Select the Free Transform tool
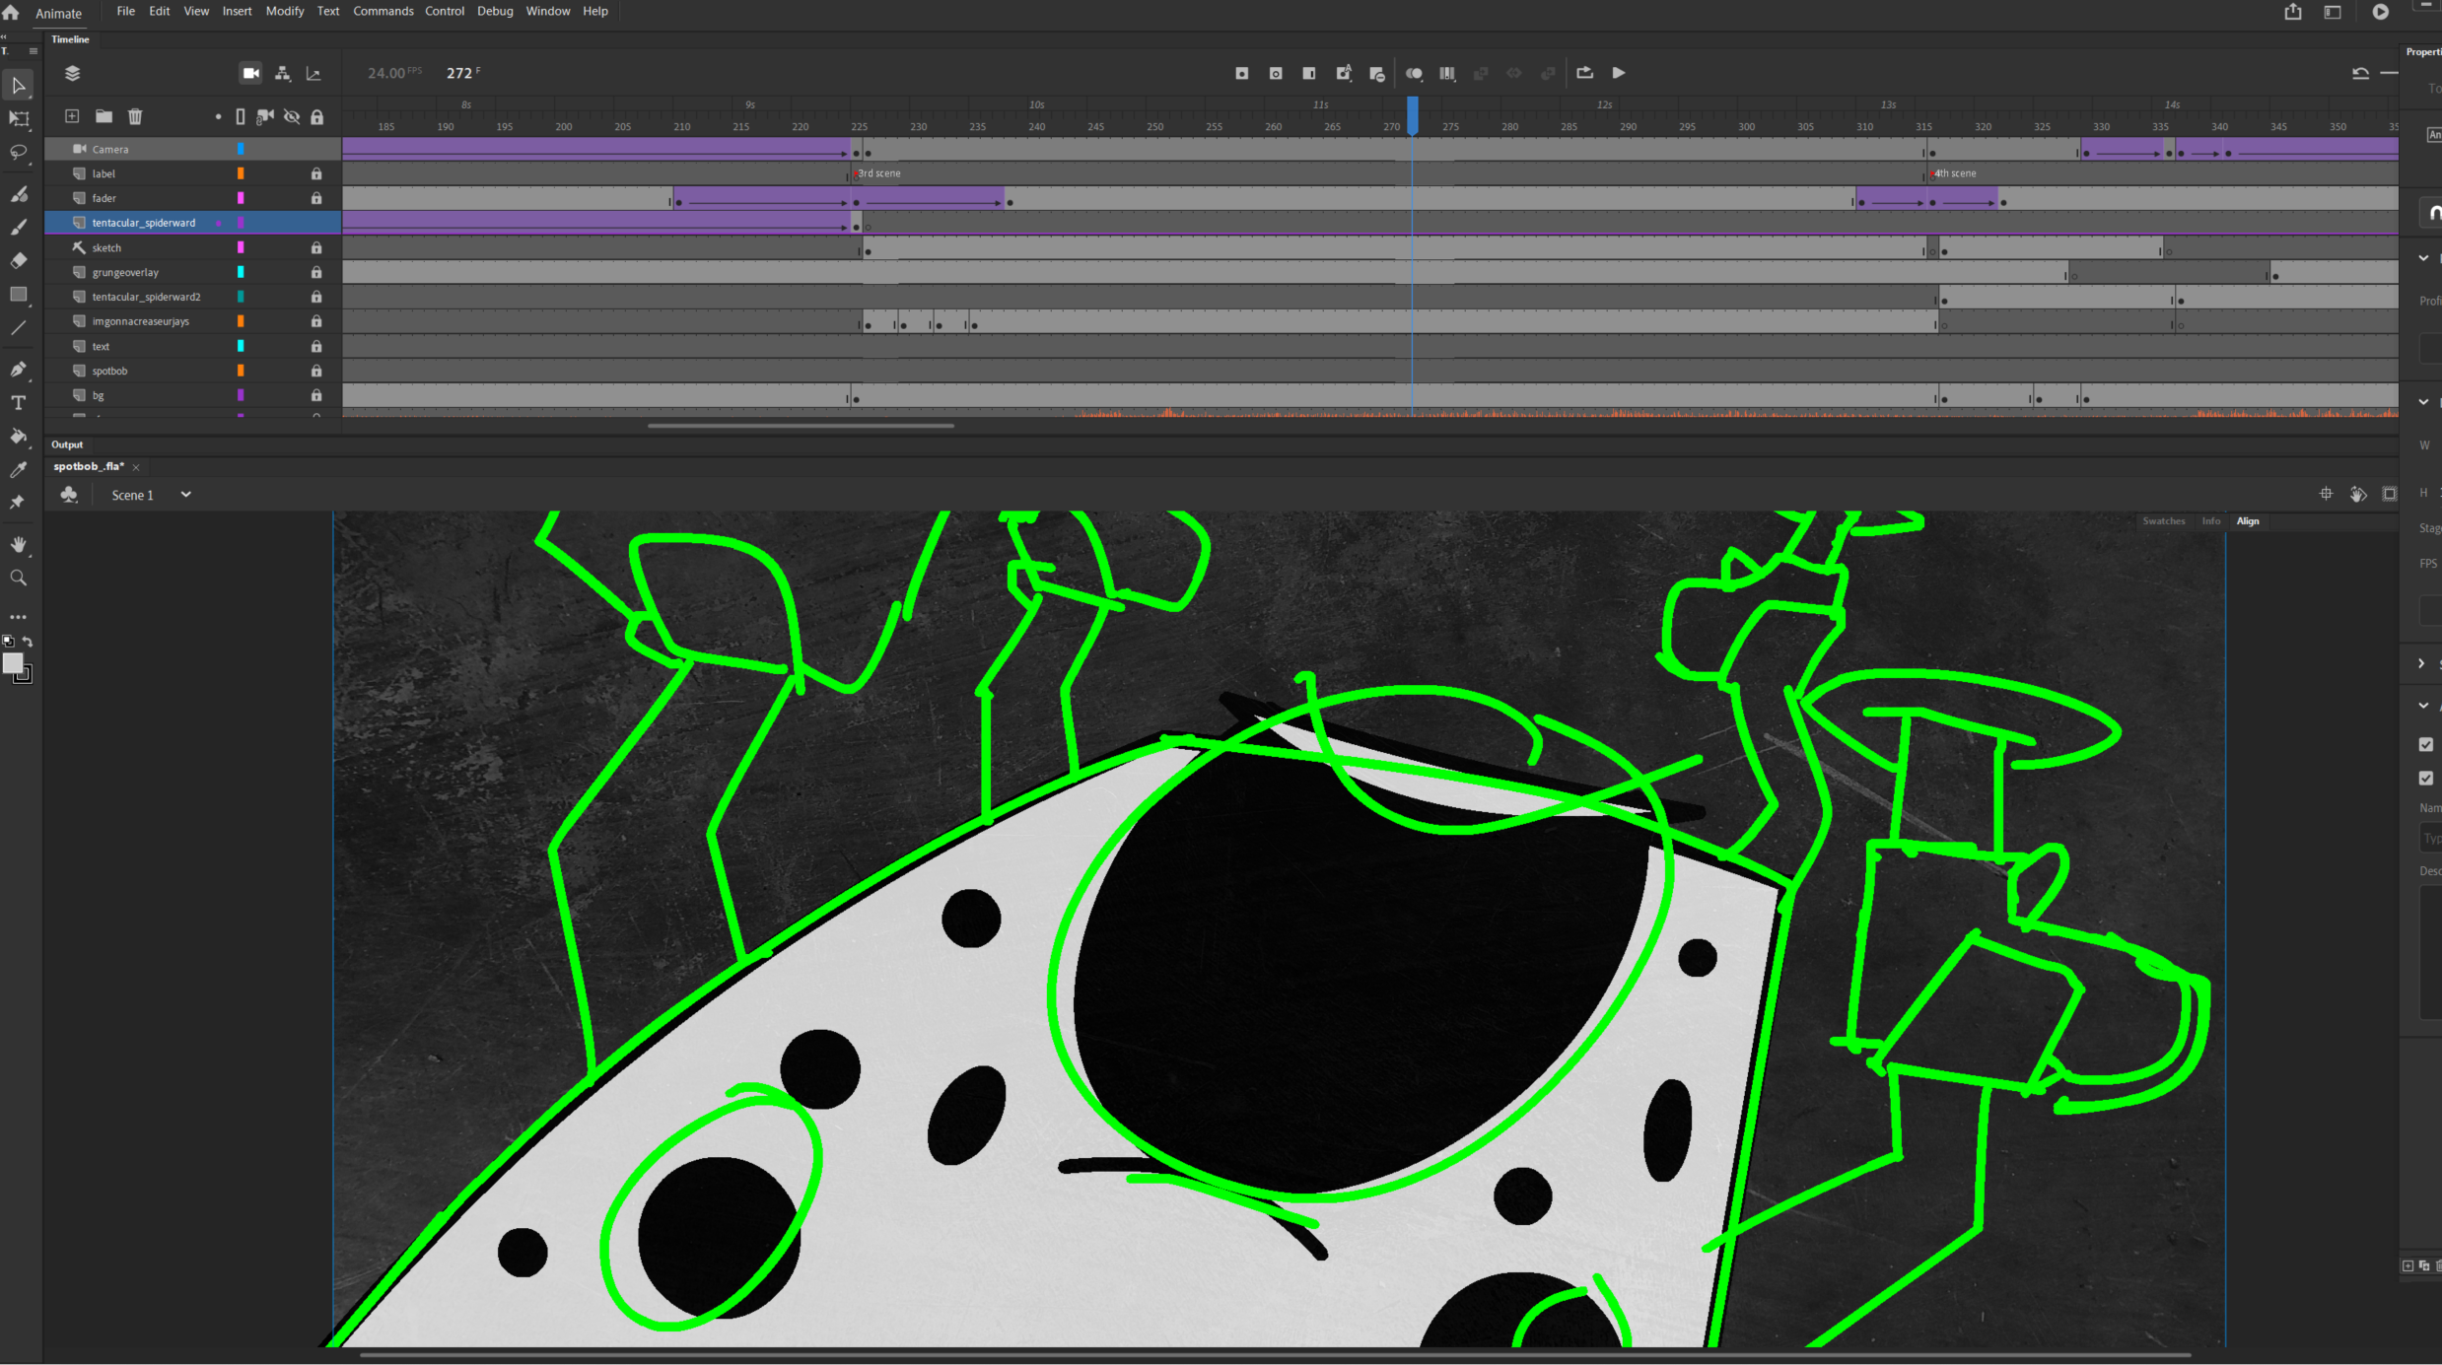 (x=18, y=119)
